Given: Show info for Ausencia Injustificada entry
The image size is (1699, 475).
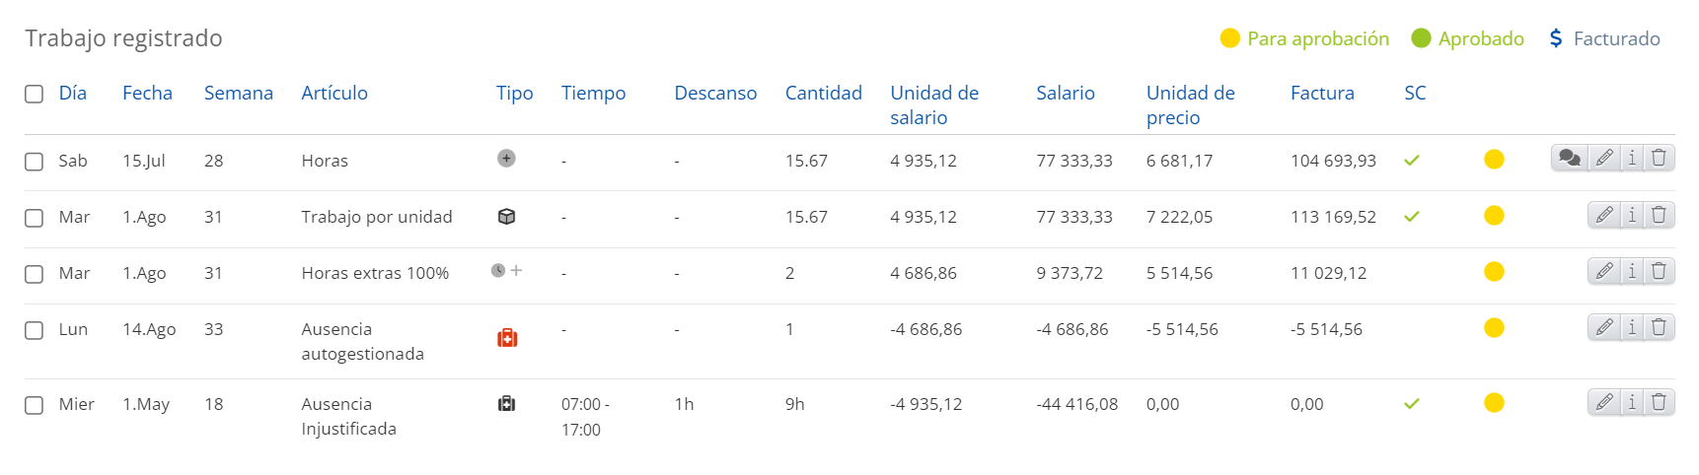Looking at the screenshot, I should coord(1632,402).
